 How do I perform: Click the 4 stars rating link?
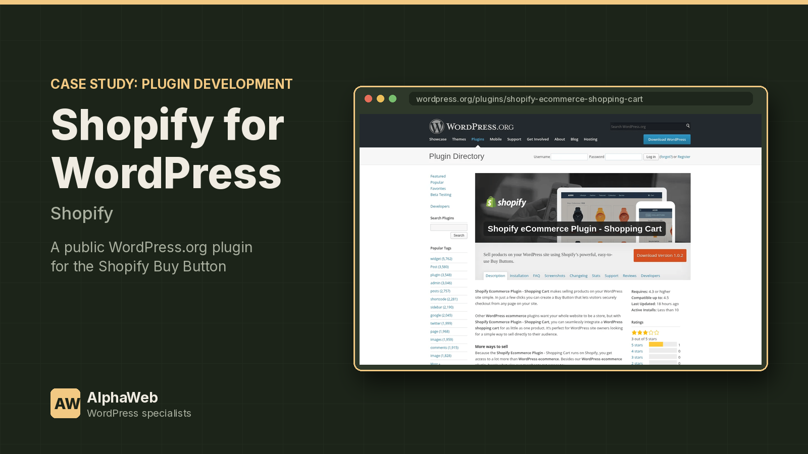coord(637,351)
